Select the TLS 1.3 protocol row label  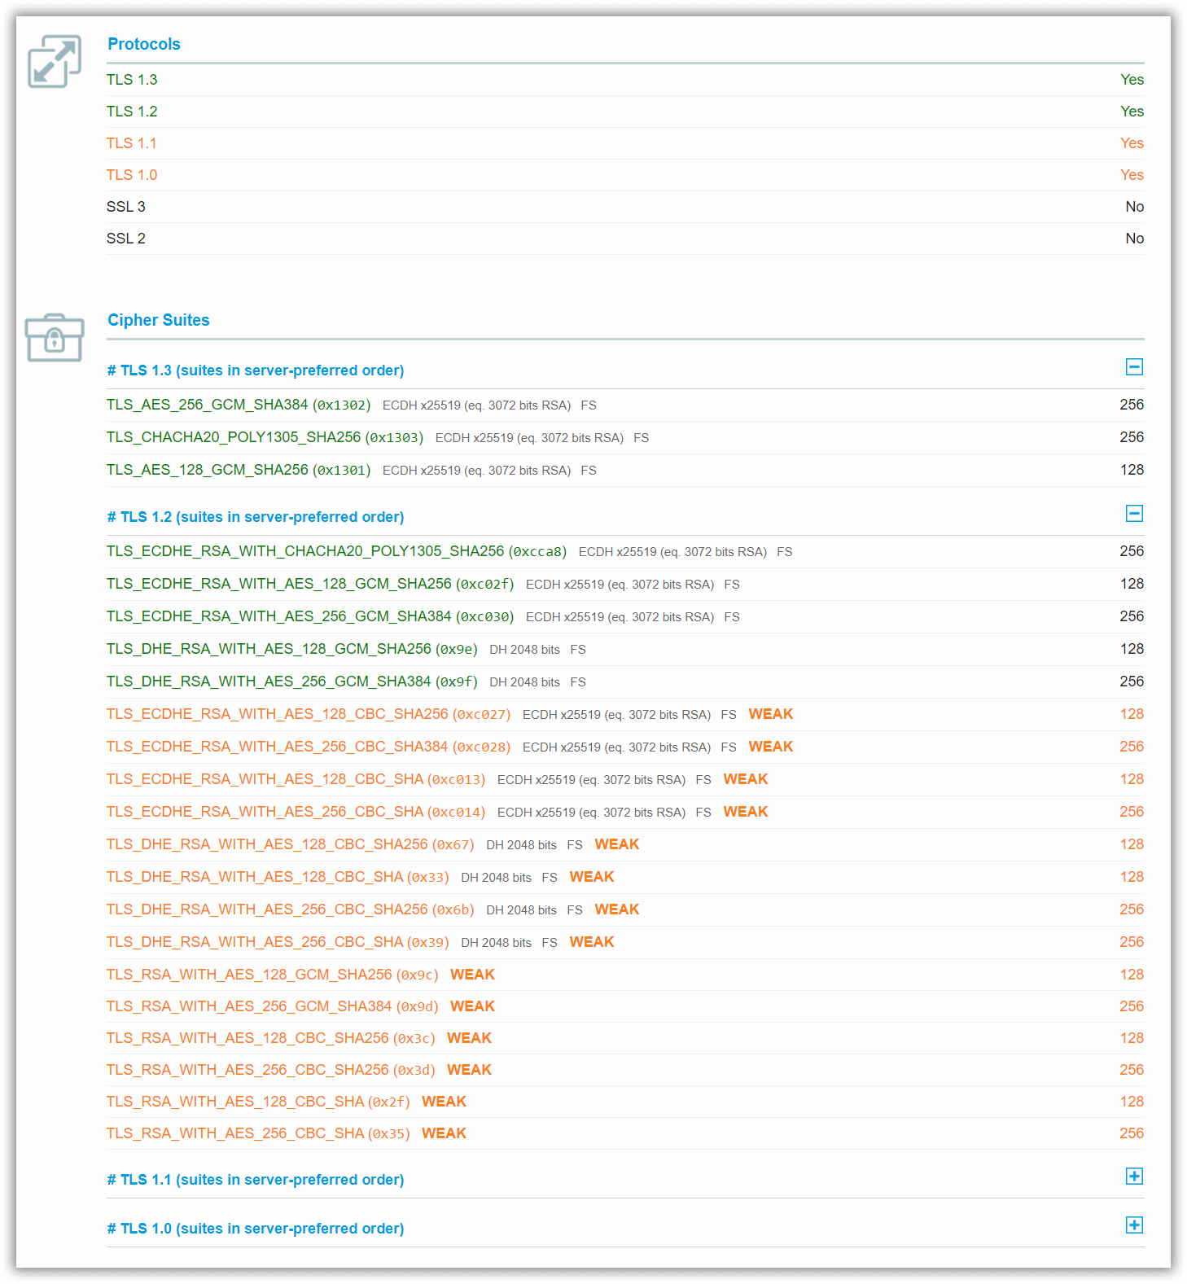132,80
